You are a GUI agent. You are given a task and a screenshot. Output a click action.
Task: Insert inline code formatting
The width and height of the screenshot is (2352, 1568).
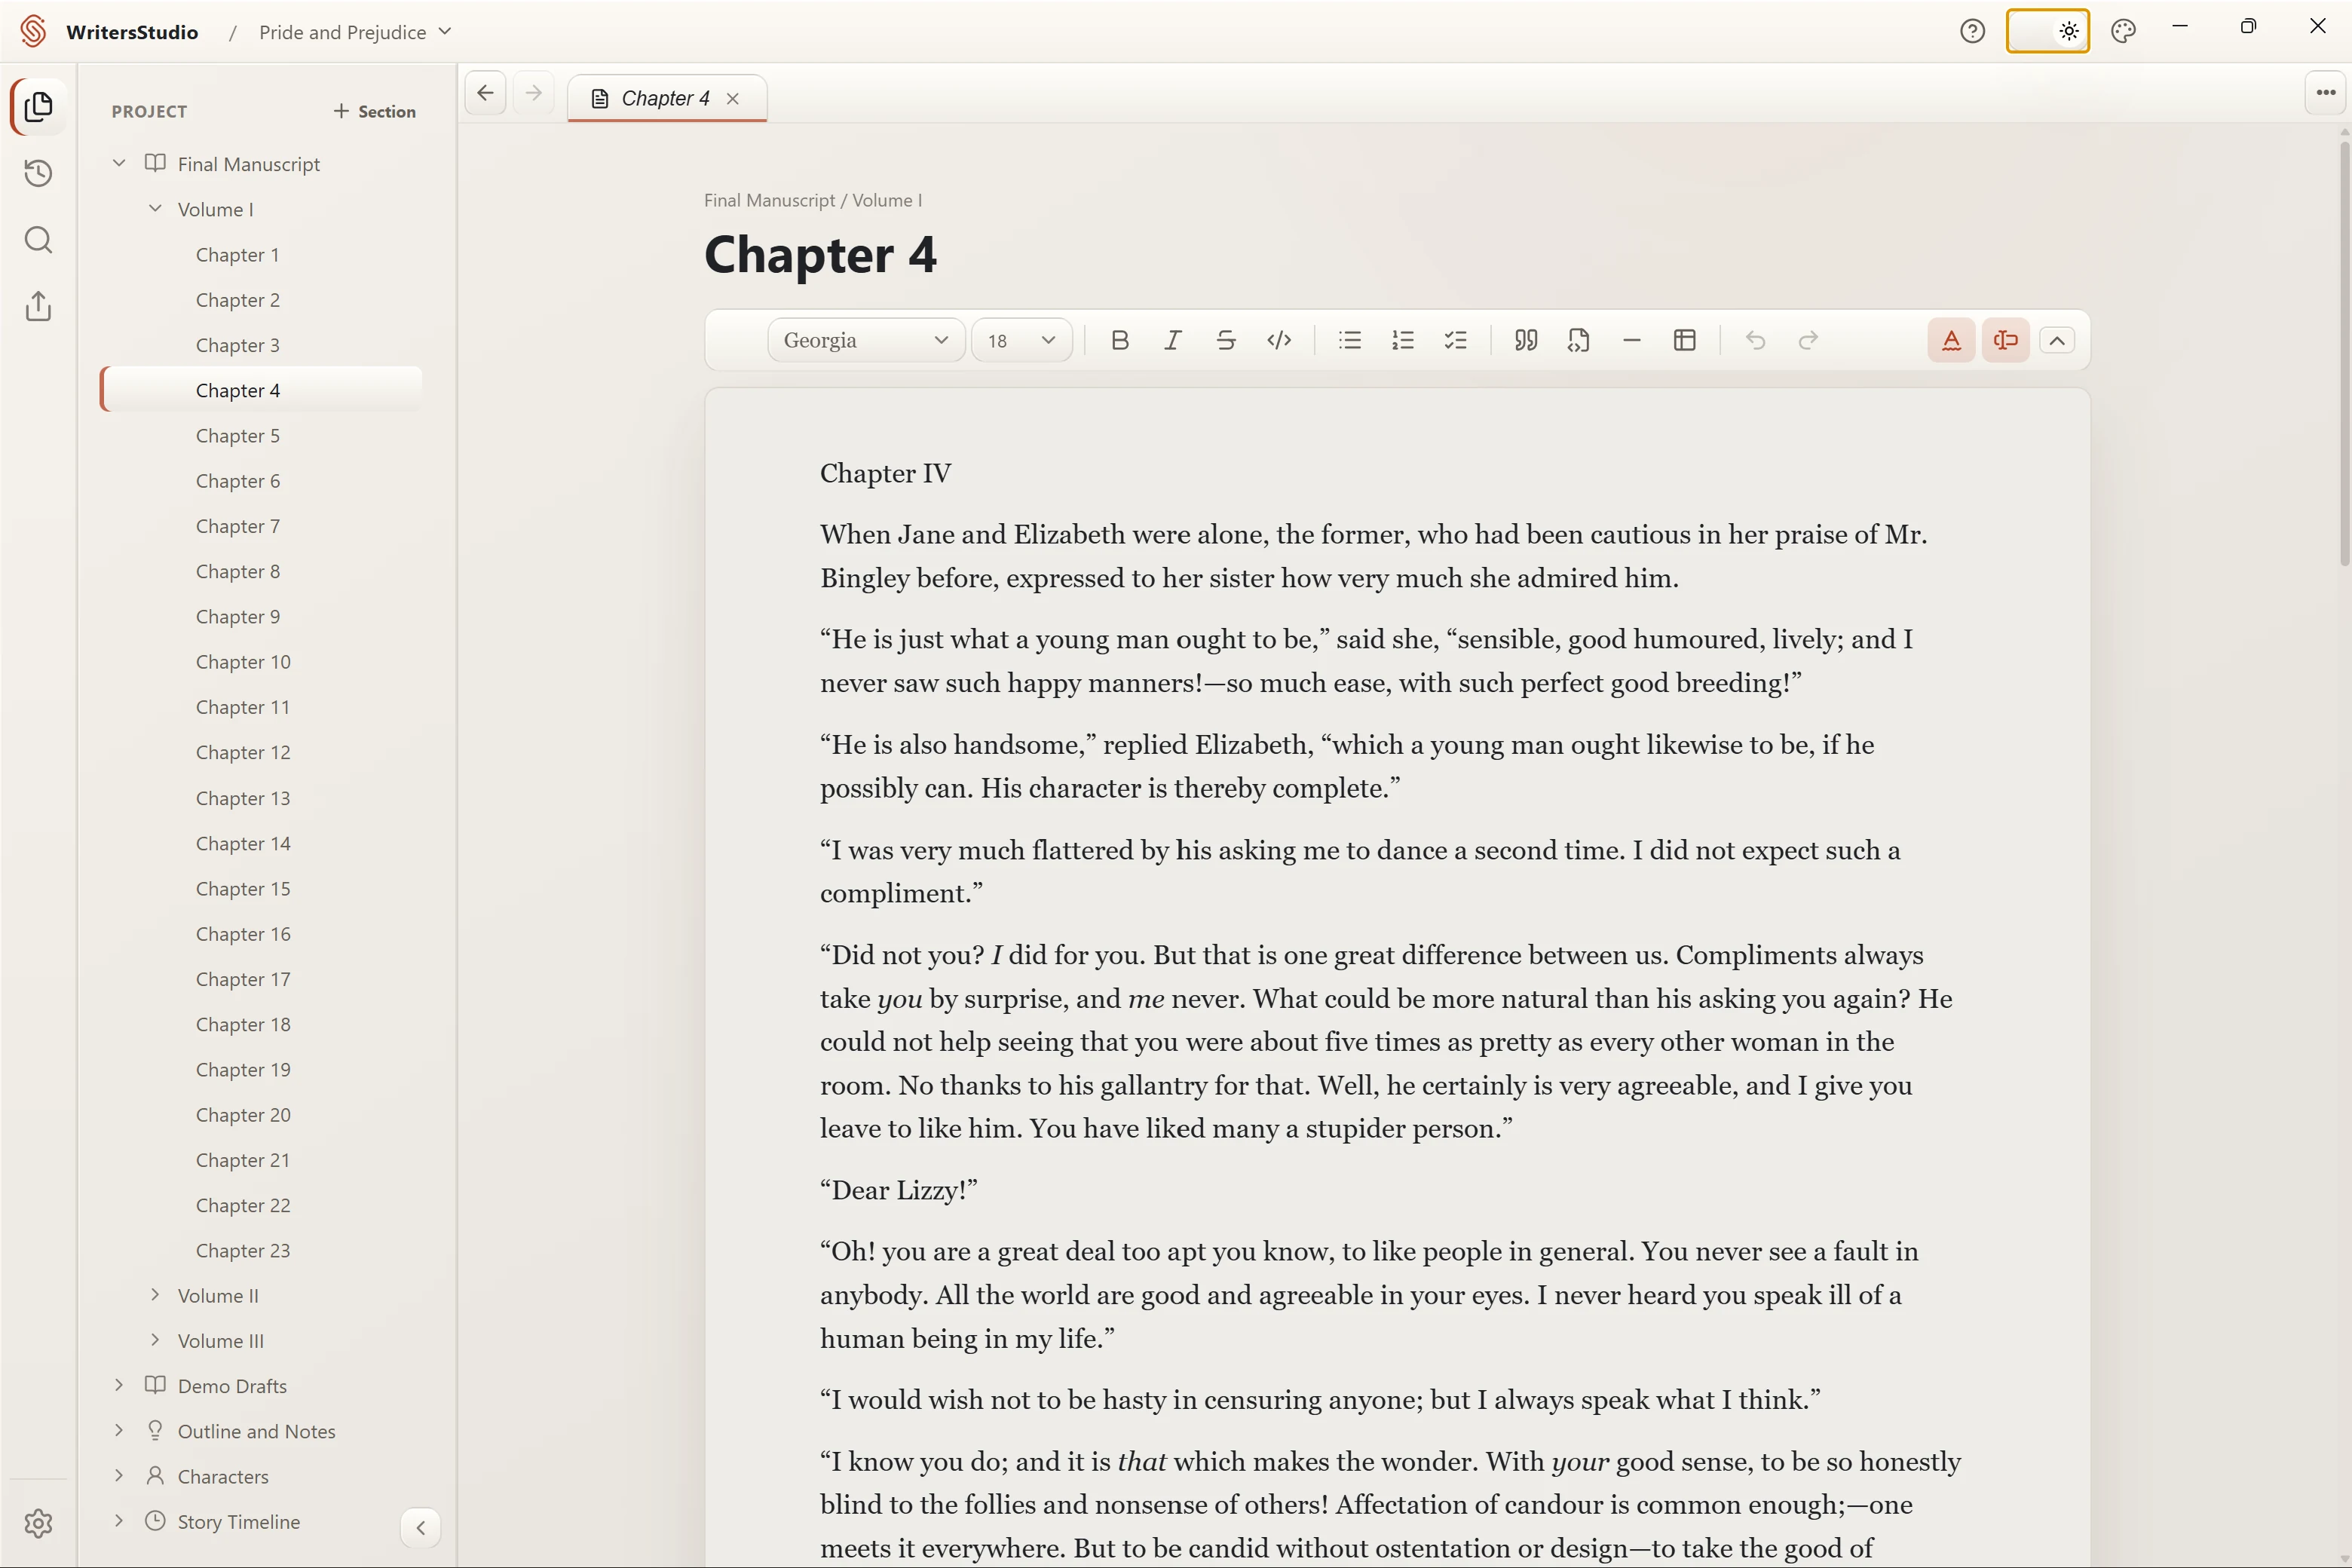(1279, 340)
